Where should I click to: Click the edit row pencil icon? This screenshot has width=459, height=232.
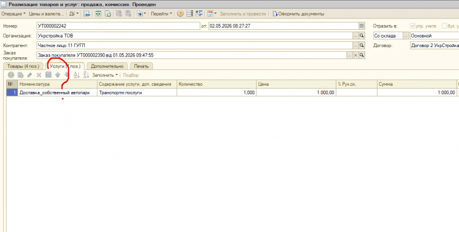29,75
